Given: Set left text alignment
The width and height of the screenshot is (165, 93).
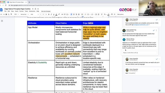Looking at the screenshot, I should [71, 14].
